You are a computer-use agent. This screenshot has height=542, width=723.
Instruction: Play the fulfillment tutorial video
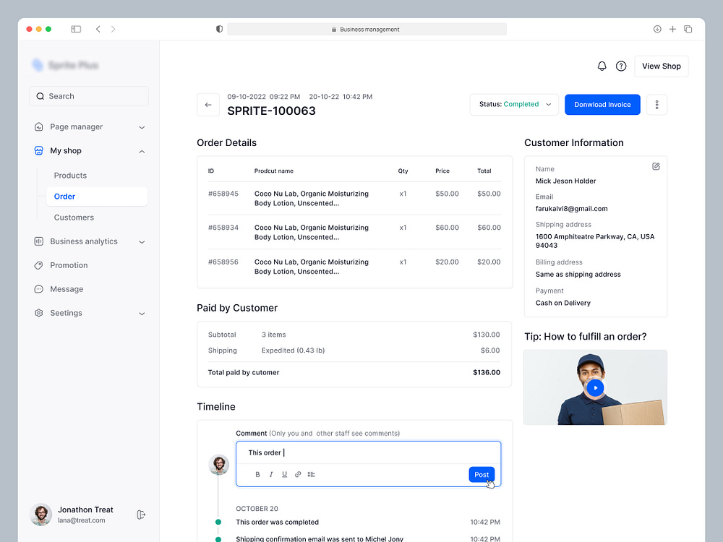[x=594, y=387]
